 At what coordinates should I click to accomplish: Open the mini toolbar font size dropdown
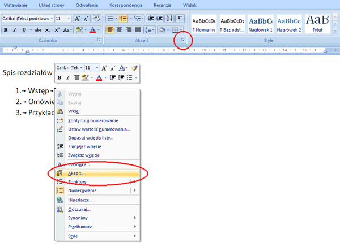pyautogui.click(x=97, y=68)
